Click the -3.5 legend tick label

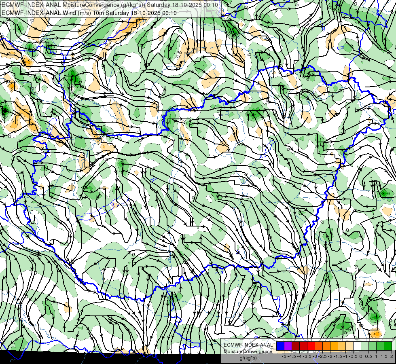tap(307, 356)
